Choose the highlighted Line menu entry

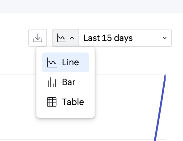pyautogui.click(x=65, y=62)
